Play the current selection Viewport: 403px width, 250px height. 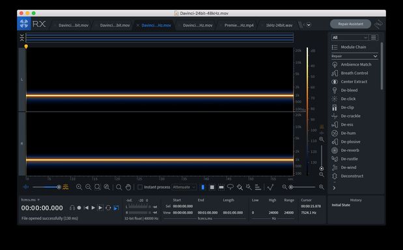(100, 208)
